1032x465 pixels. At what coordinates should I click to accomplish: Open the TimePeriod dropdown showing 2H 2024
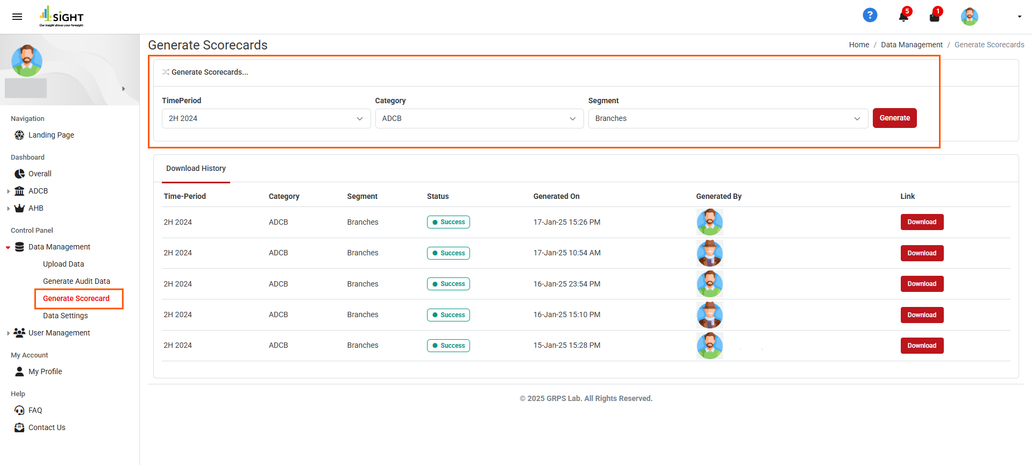[266, 118]
